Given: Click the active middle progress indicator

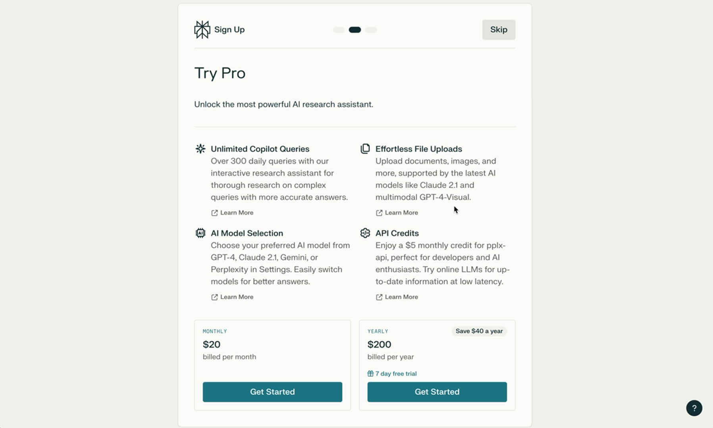Looking at the screenshot, I should (x=355, y=29).
